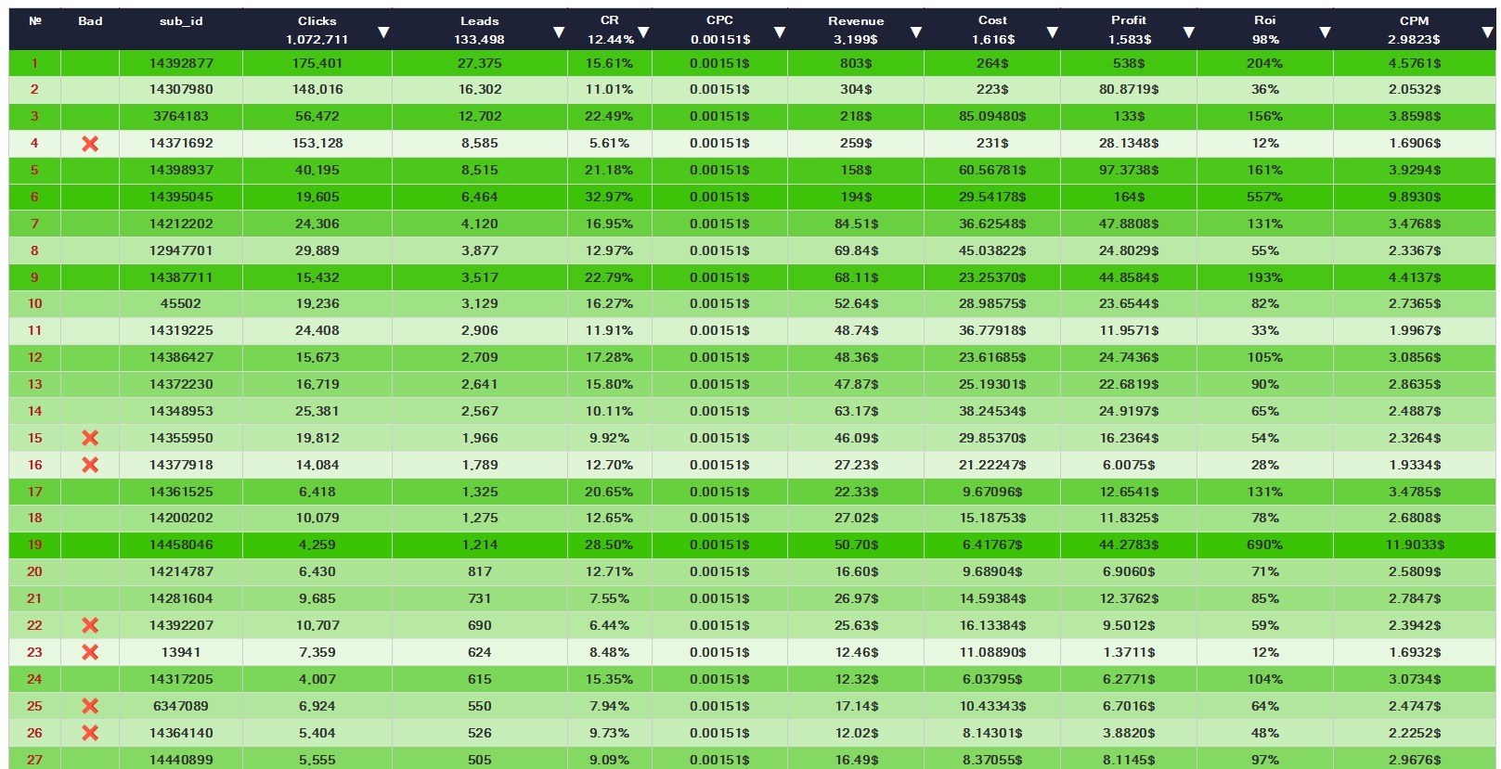Click the Roi column dropdown arrow
Viewport: 1501px width, 769px height.
pyautogui.click(x=1326, y=33)
